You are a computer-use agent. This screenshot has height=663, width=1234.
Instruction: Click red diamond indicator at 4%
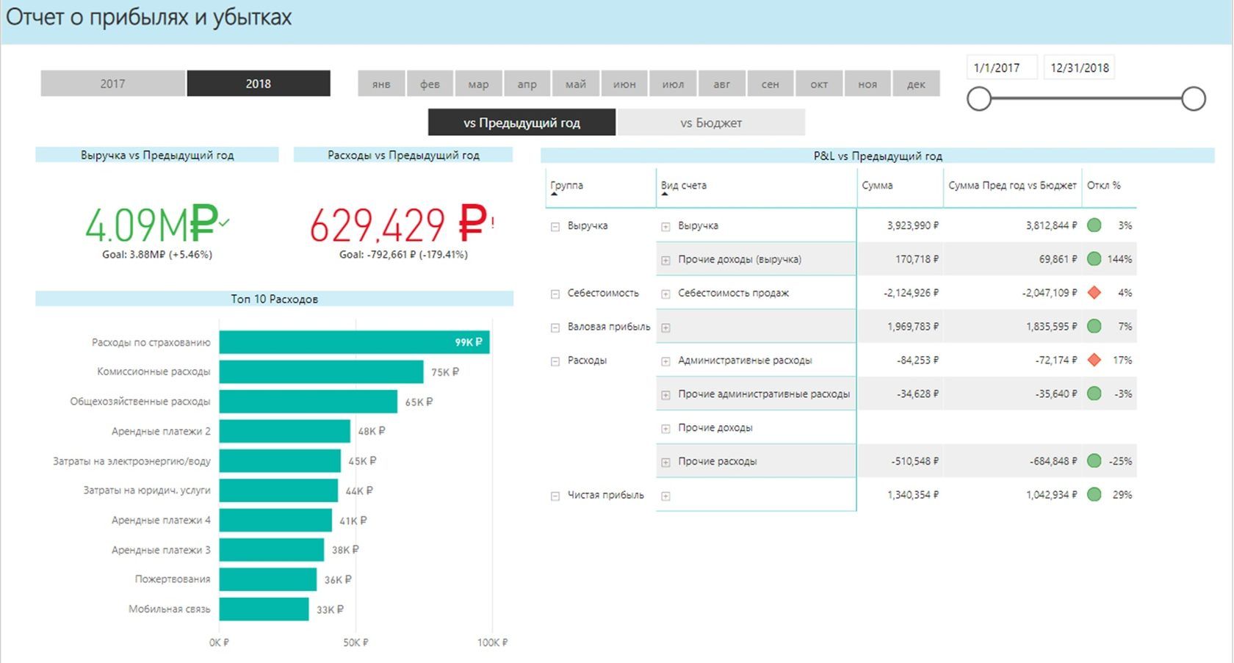pyautogui.click(x=1094, y=292)
